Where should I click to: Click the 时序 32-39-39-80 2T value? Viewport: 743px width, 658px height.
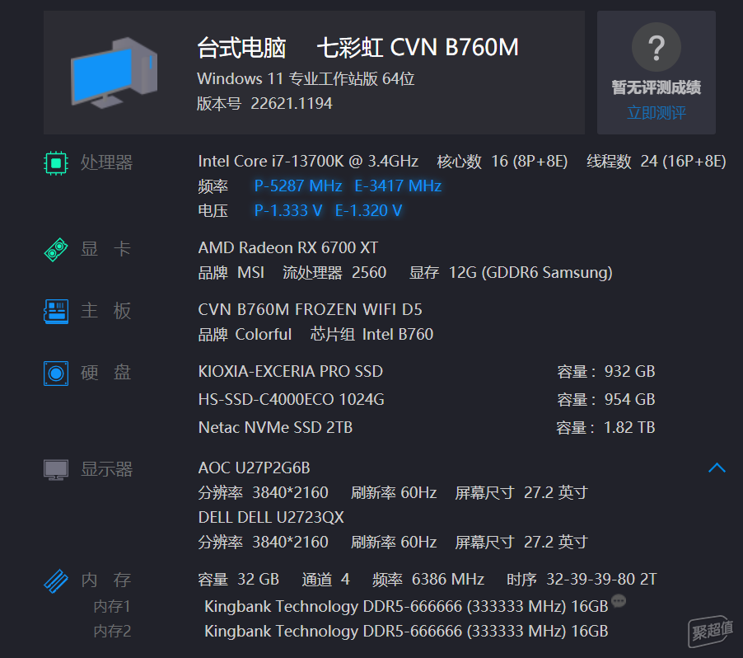pos(582,579)
